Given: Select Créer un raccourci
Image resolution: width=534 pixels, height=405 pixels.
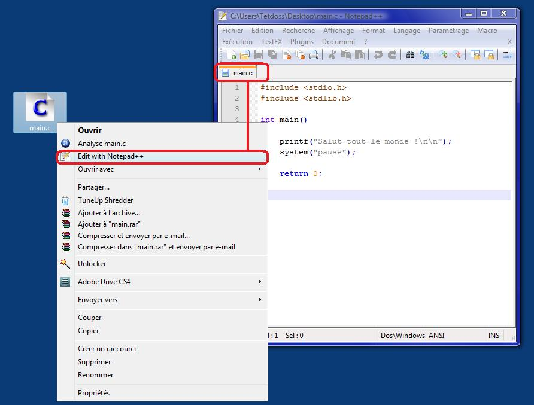Looking at the screenshot, I should 162,349.
